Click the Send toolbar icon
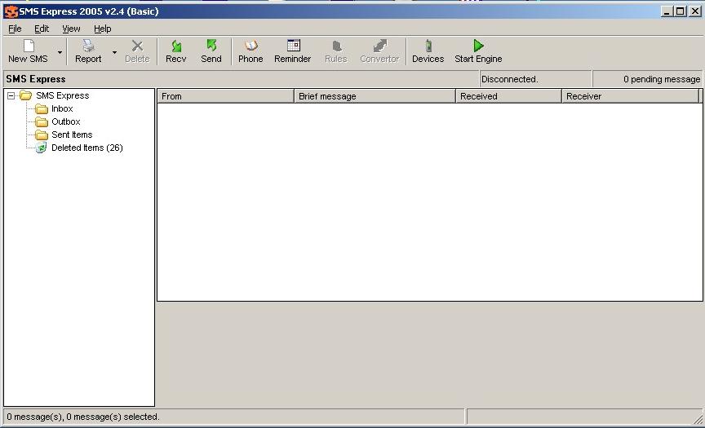Viewport: 705px width, 428px height. [x=211, y=46]
